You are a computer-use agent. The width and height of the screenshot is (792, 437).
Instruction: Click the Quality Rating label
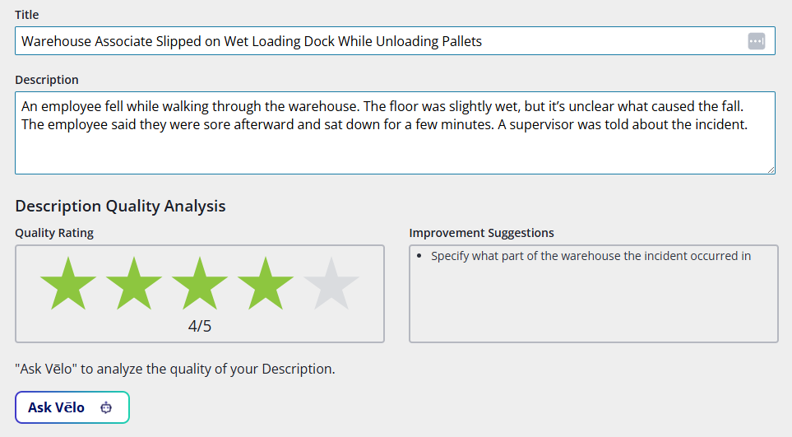pos(54,233)
